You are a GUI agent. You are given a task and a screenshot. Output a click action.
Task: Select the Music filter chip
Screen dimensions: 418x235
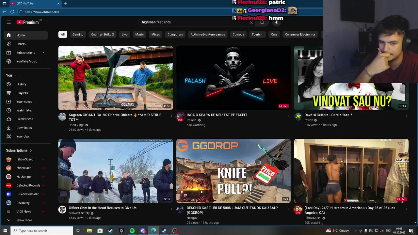[x=139, y=34]
